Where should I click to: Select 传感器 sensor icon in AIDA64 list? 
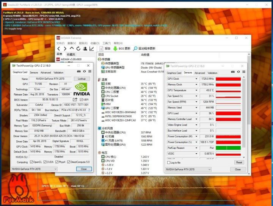100,60
